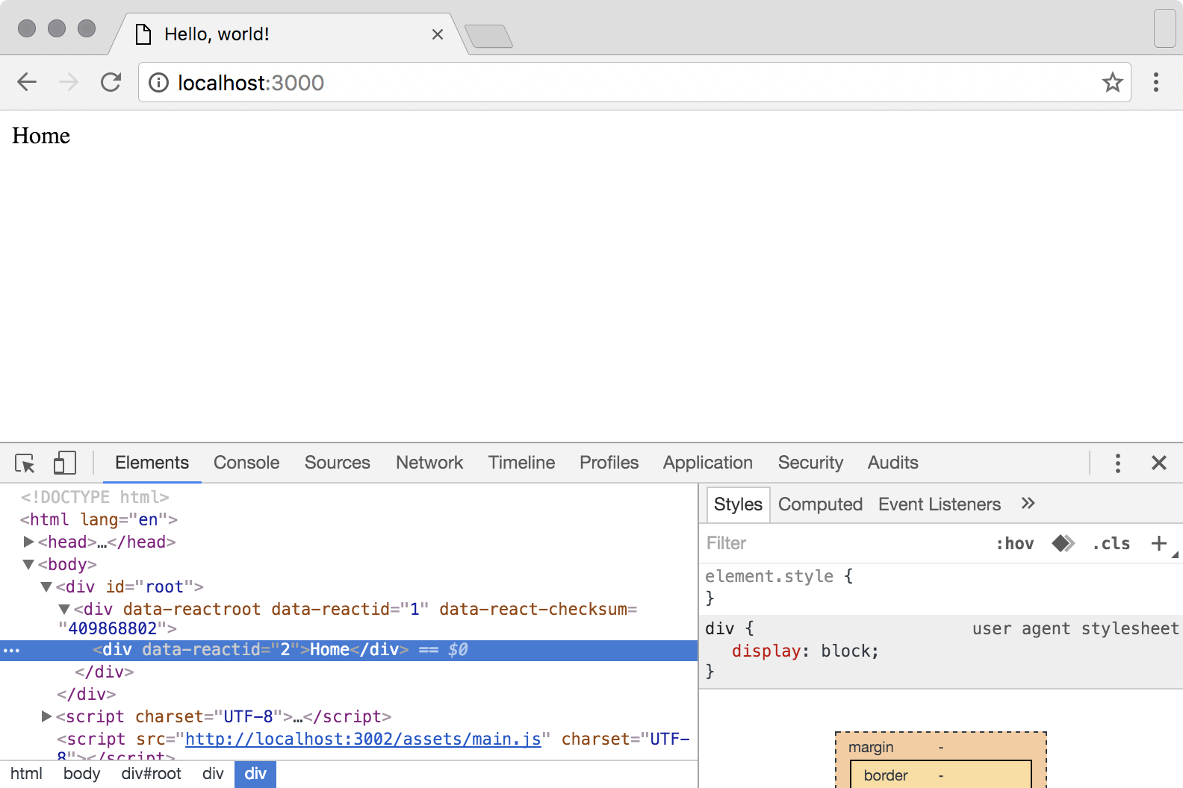Open the Security tab
Image resolution: width=1183 pixels, height=788 pixels.
(x=810, y=463)
